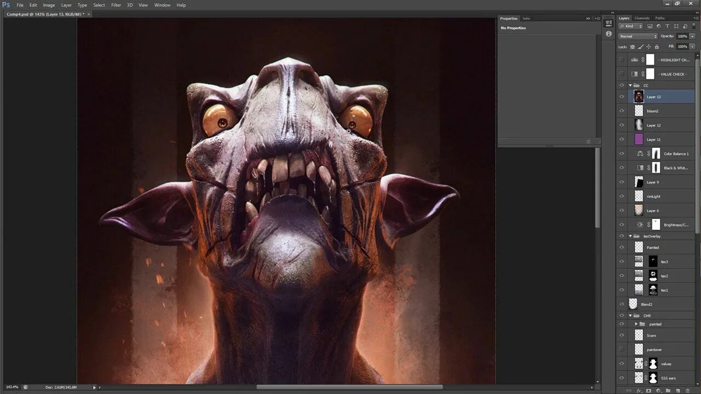701x394 pixels.
Task: Hide Layer 13 visibility eye
Action: click(622, 97)
